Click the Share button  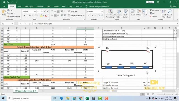173,6
